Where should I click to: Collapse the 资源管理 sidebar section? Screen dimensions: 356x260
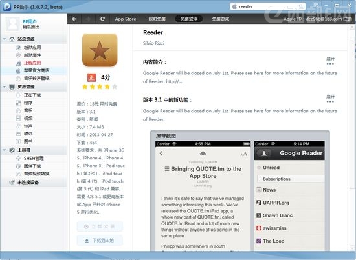point(5,86)
